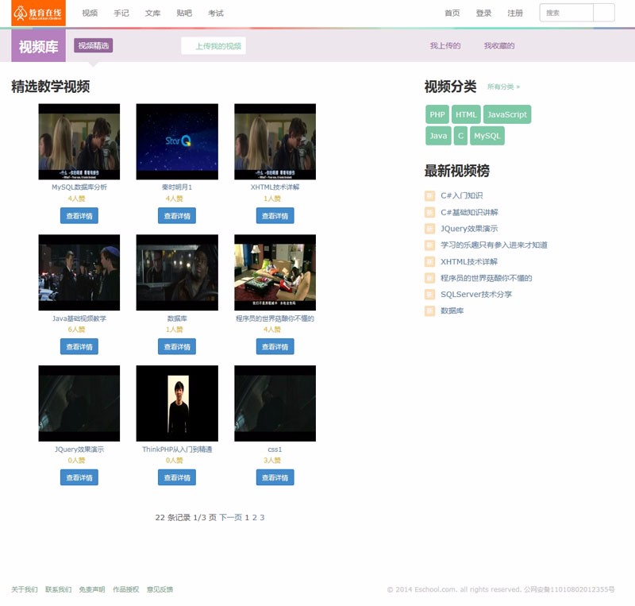Click 查看详情 under 程序员的世界菇酿你不懂的 card

(x=275, y=346)
